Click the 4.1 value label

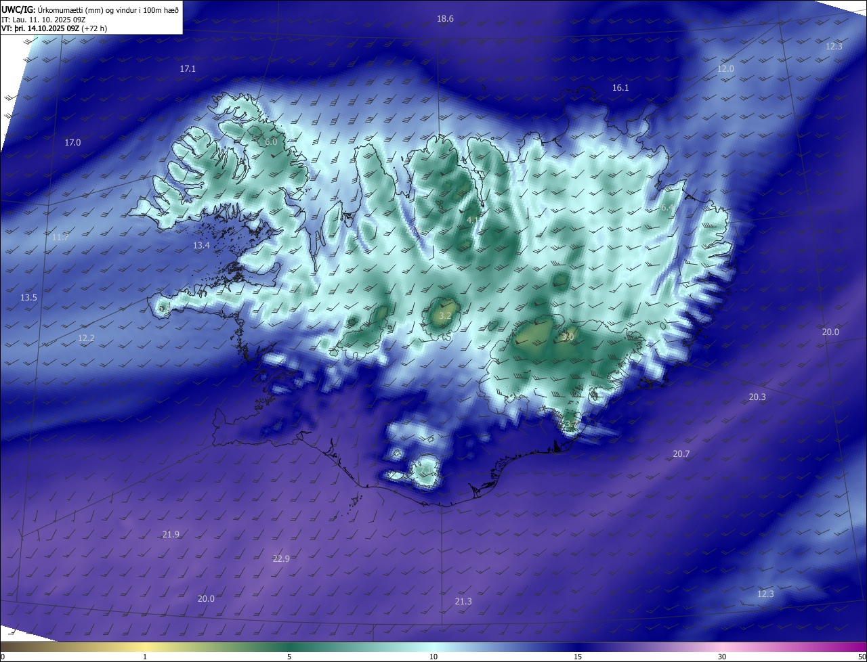[472, 220]
